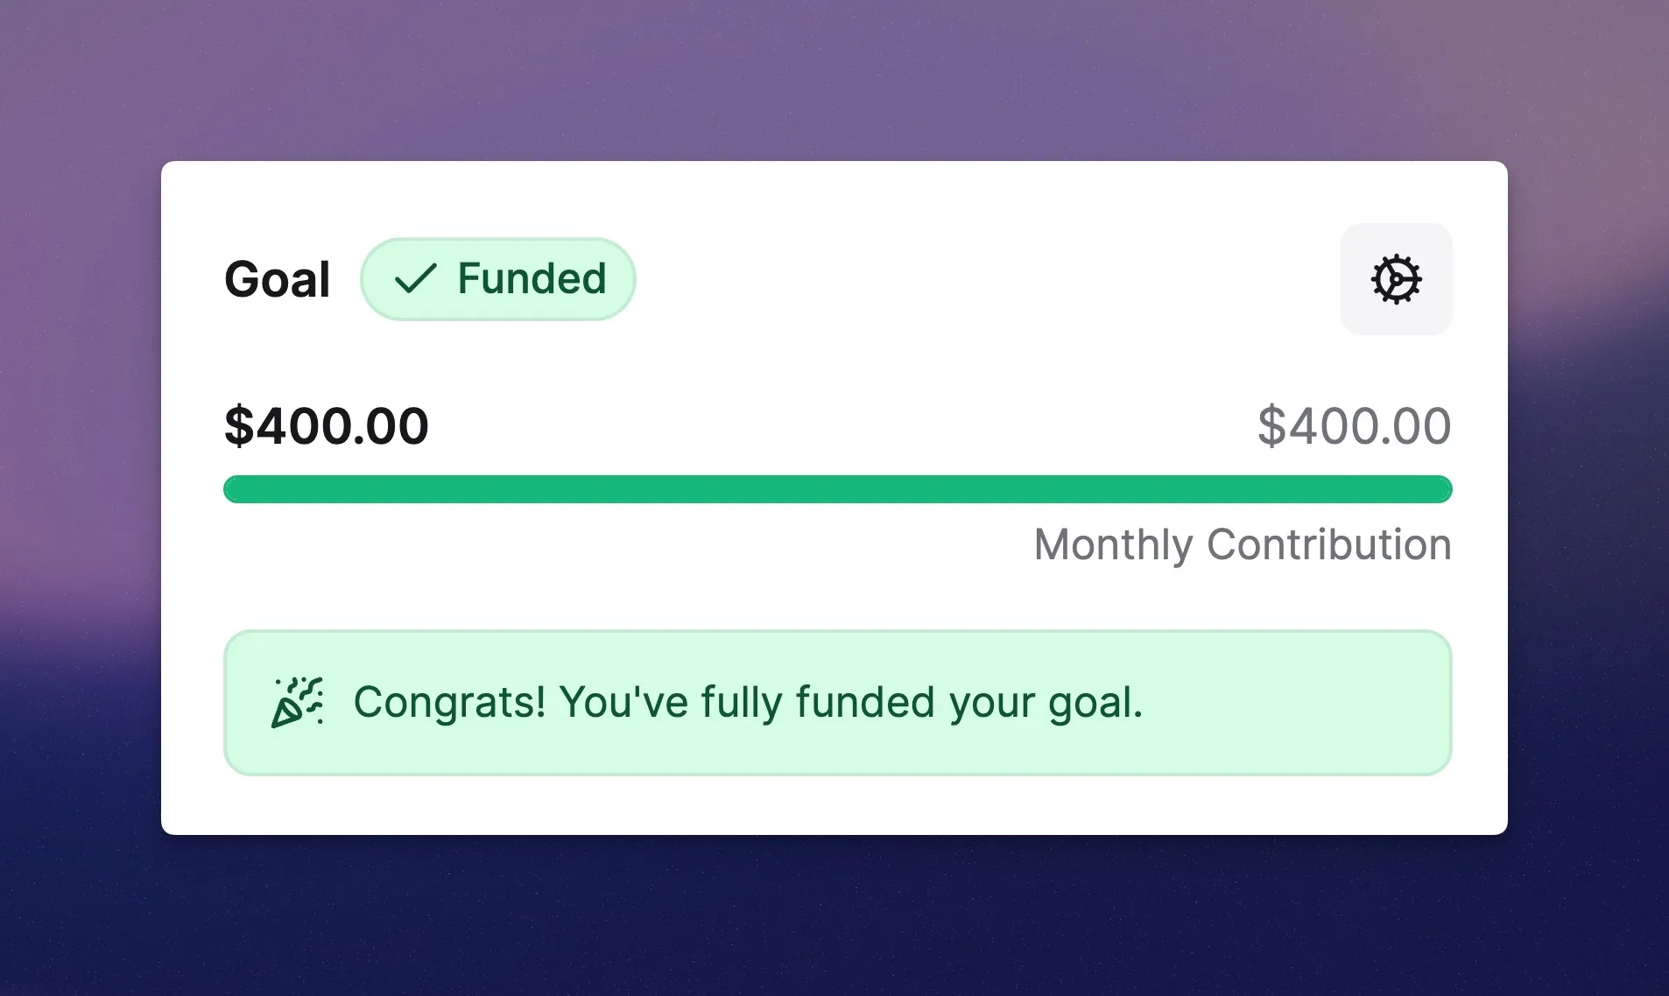Select the Goal heading
This screenshot has width=1669, height=996.
[278, 279]
